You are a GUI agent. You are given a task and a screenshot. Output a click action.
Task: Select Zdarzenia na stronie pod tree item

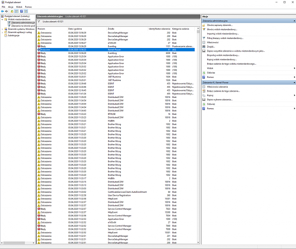(23, 26)
